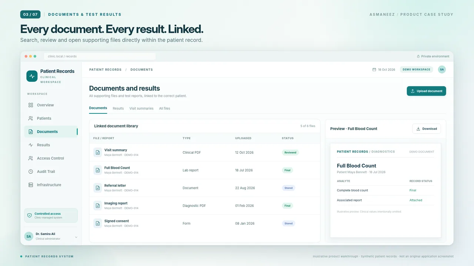Click the Access Control users icon
Screen dimensions: 474x266
31,158
